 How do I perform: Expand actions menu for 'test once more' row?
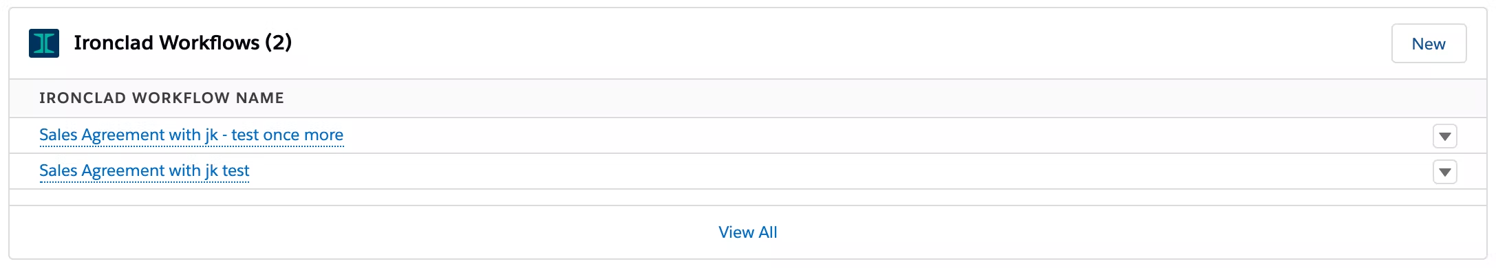click(x=1445, y=136)
